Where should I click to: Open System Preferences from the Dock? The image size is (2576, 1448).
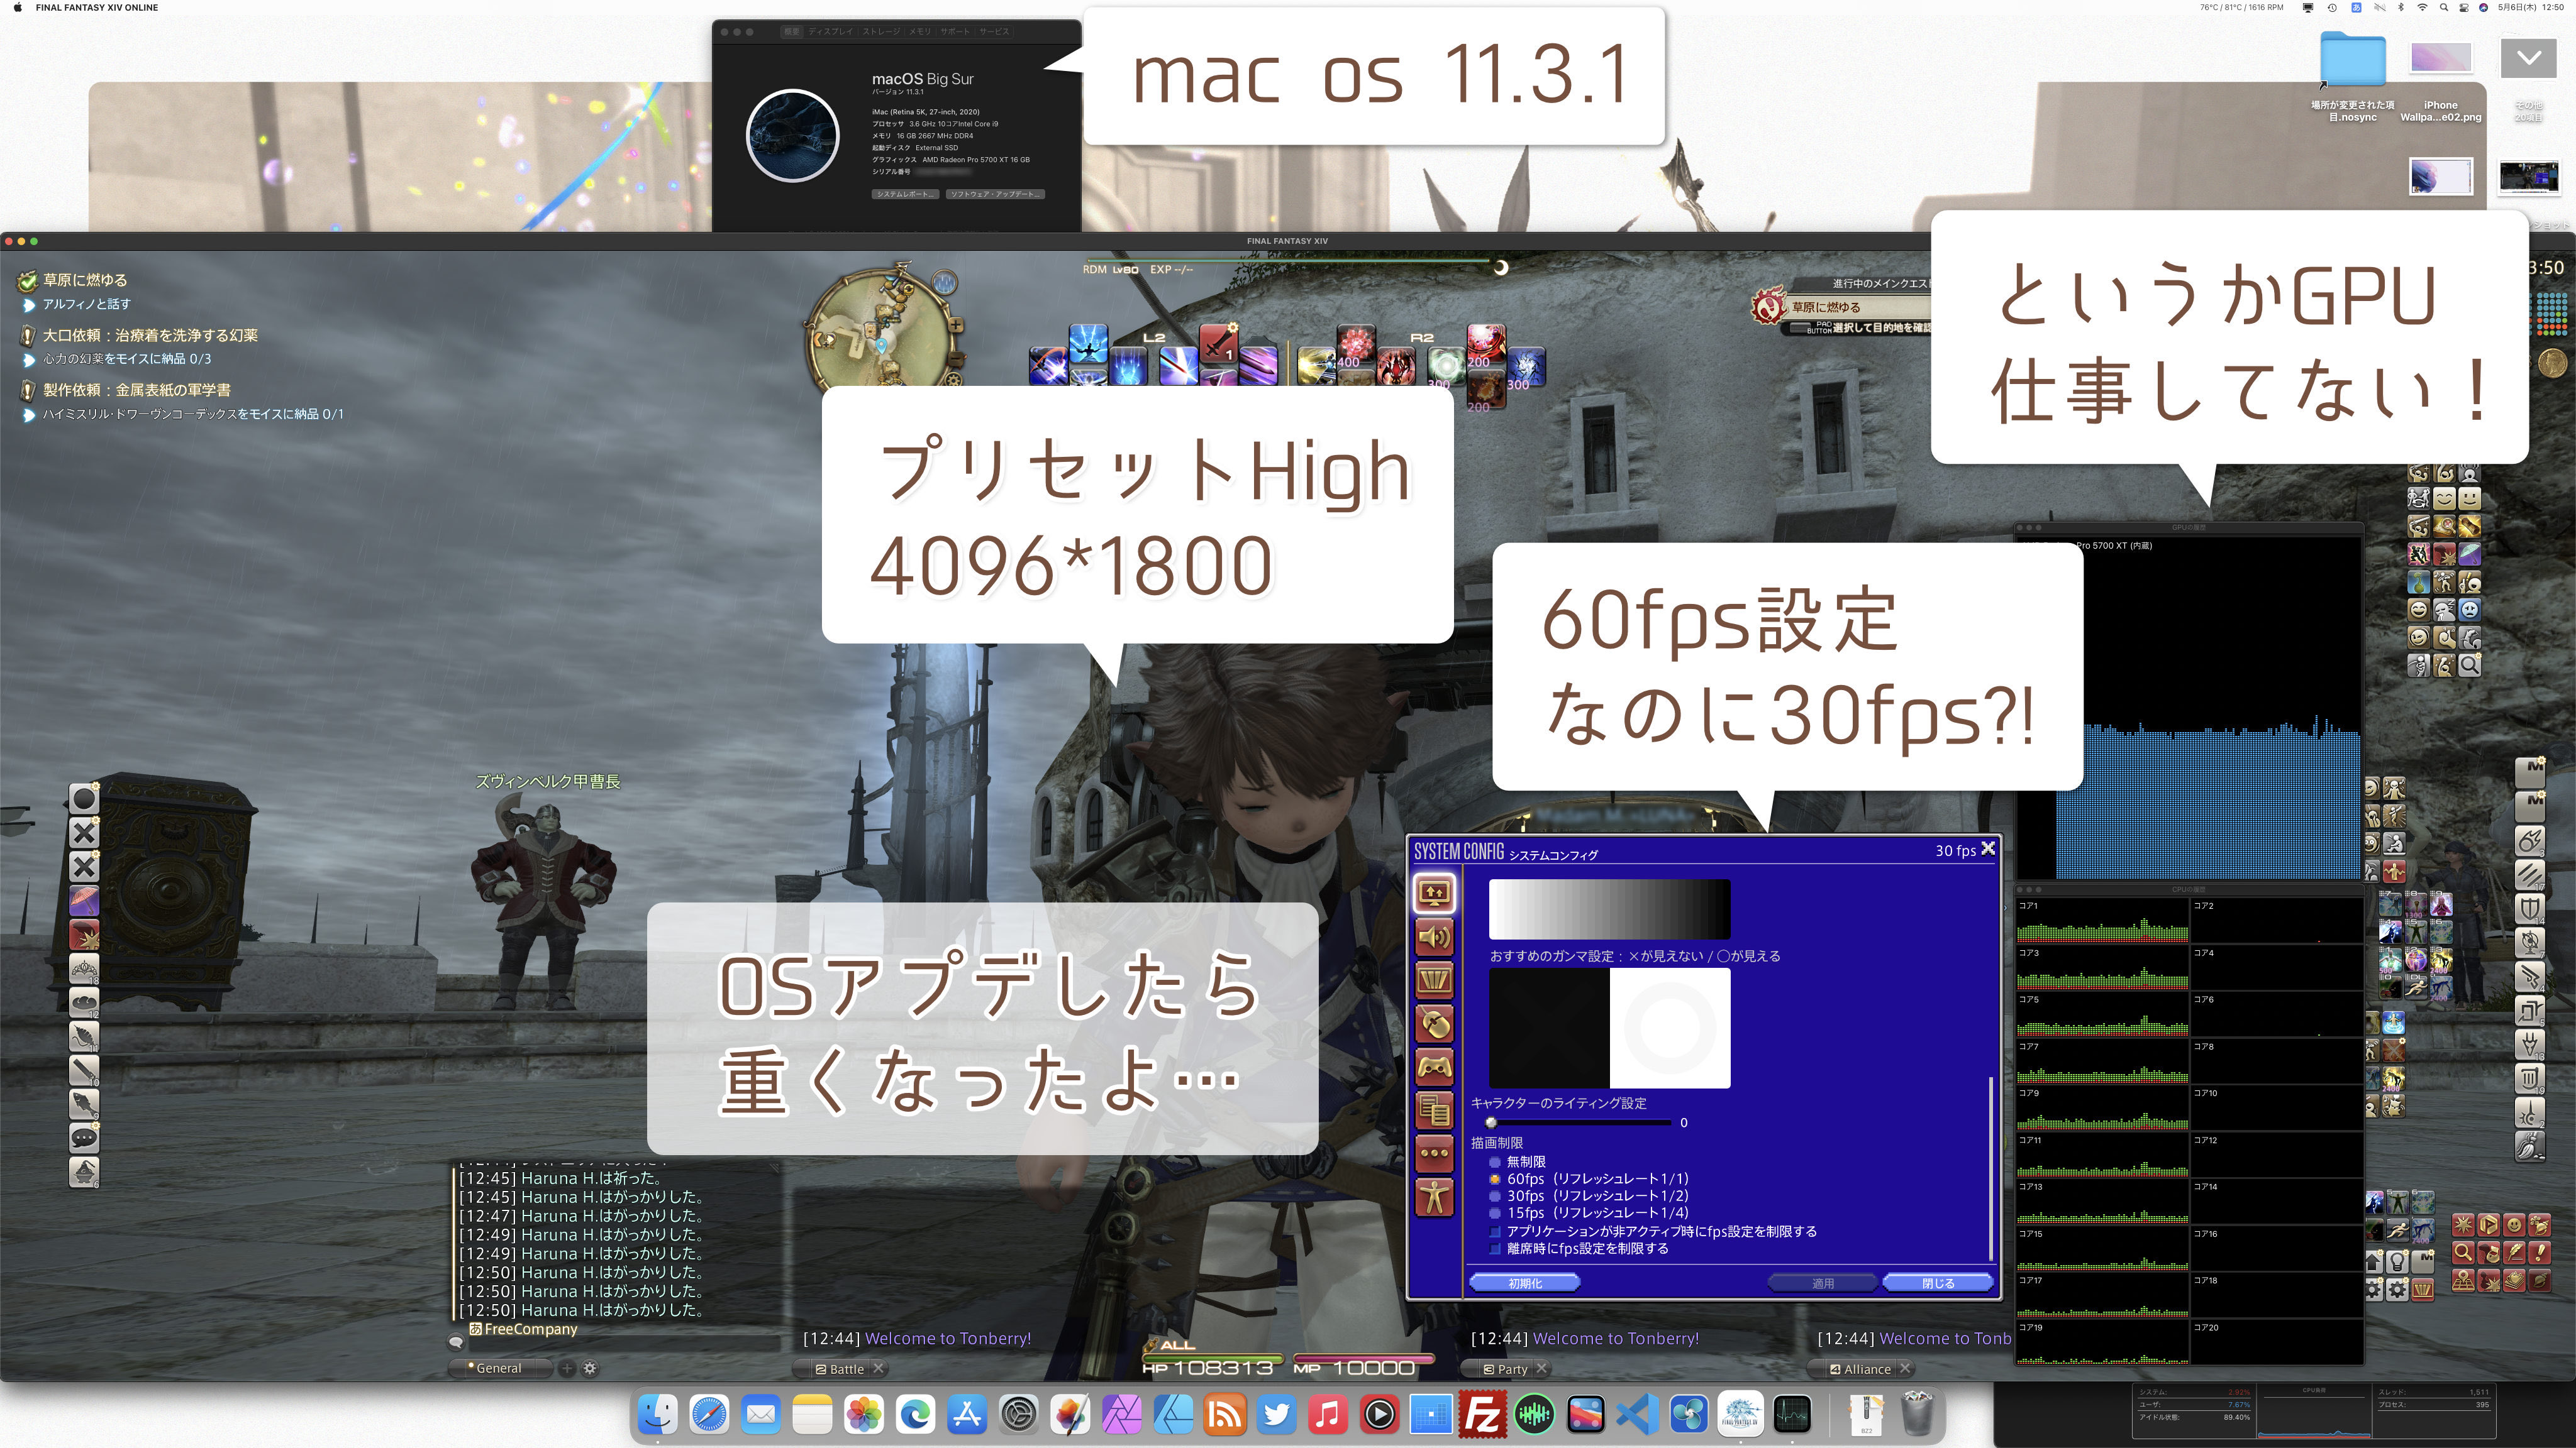(1019, 1414)
